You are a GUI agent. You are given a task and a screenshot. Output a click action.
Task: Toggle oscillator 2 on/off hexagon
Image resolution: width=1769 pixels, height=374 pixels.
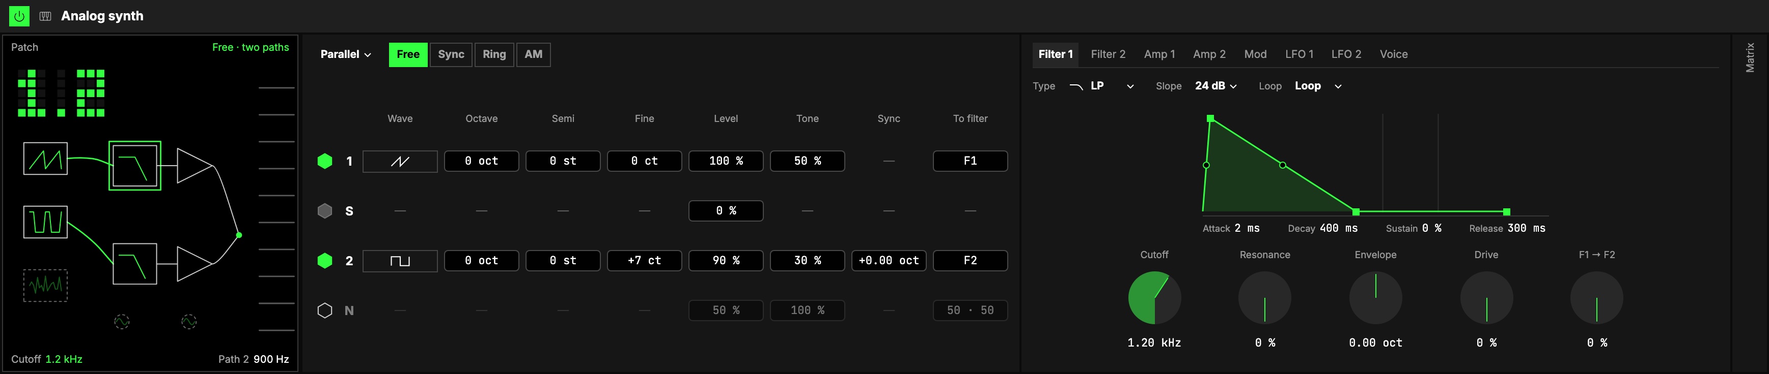tap(325, 261)
